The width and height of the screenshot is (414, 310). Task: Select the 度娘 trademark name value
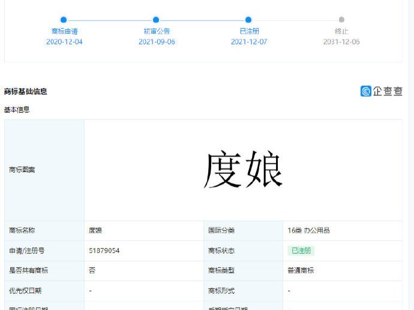tap(95, 230)
